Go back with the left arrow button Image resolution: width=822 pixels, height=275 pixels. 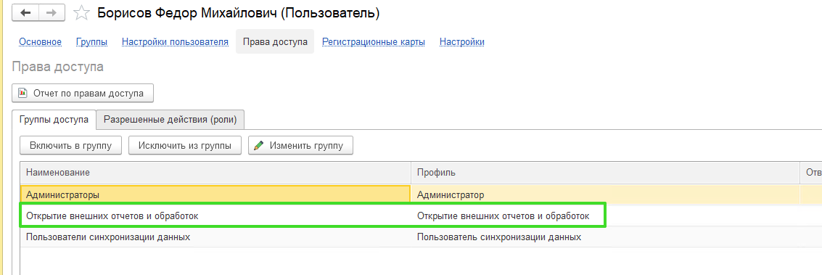click(25, 13)
